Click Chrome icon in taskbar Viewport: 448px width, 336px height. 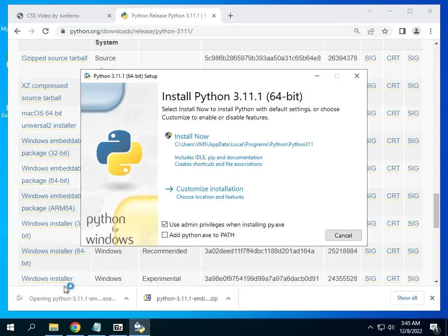[x=75, y=327]
